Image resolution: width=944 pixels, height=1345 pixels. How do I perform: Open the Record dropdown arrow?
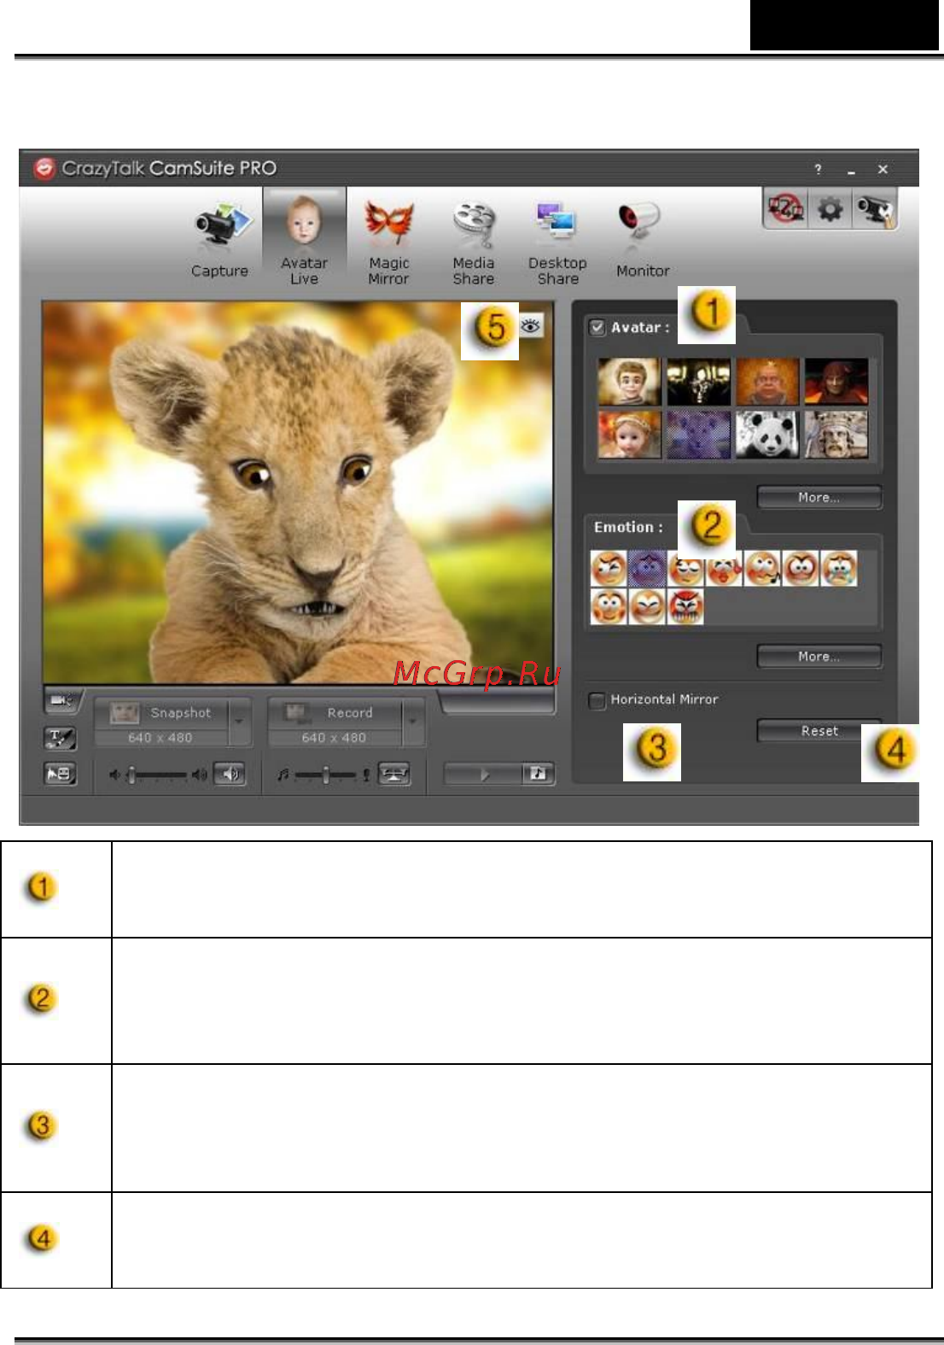[414, 722]
